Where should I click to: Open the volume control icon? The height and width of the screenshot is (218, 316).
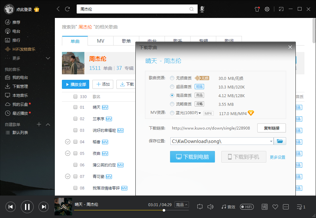(210, 207)
